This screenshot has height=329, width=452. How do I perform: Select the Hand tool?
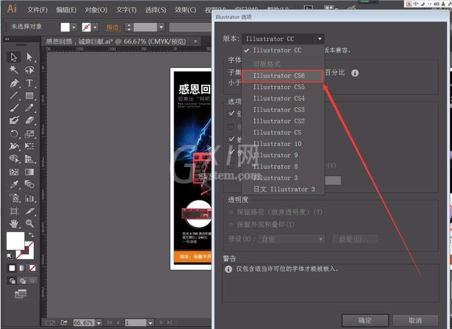tap(14, 223)
